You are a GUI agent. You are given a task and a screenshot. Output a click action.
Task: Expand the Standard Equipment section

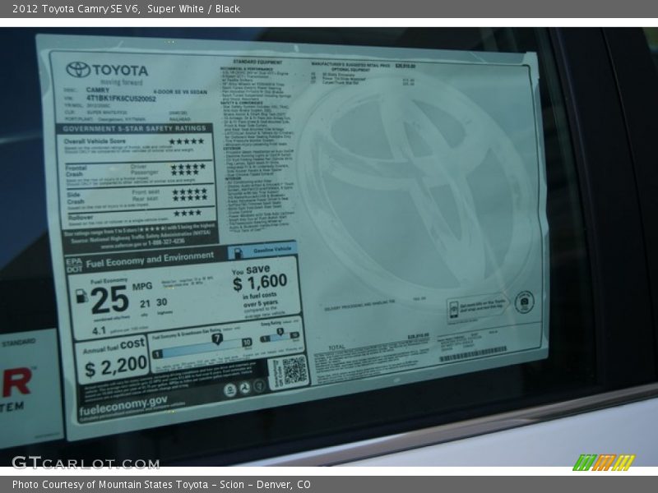coord(259,60)
